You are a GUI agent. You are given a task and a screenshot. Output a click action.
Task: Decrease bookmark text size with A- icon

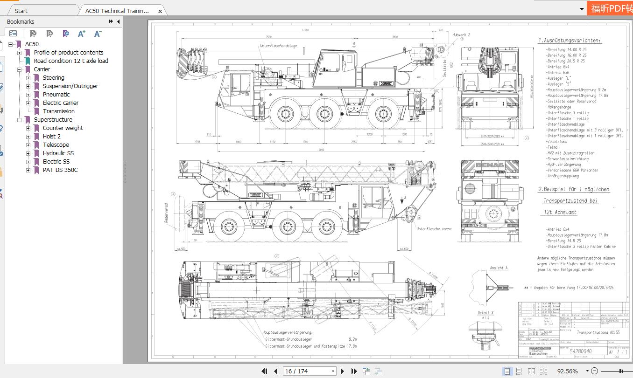[97, 34]
